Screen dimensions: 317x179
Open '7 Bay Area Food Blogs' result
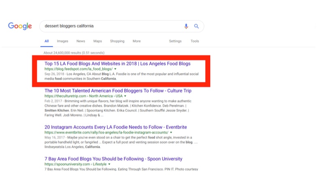point(113,159)
